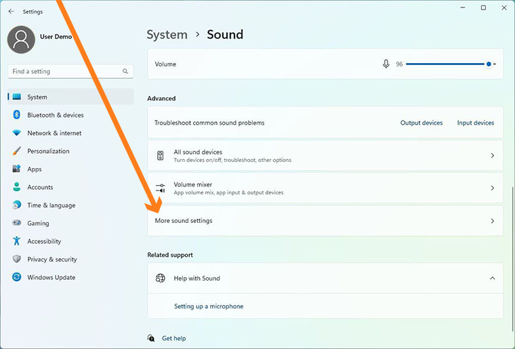Troubleshoot Input devices link
Image resolution: width=515 pixels, height=349 pixels.
[476, 123]
